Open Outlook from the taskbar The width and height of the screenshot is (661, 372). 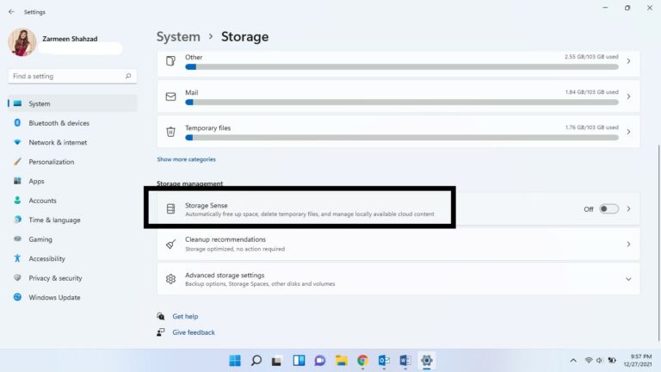[x=384, y=361]
